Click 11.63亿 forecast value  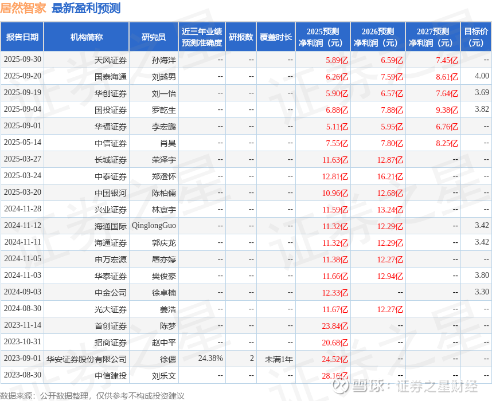tap(335, 160)
